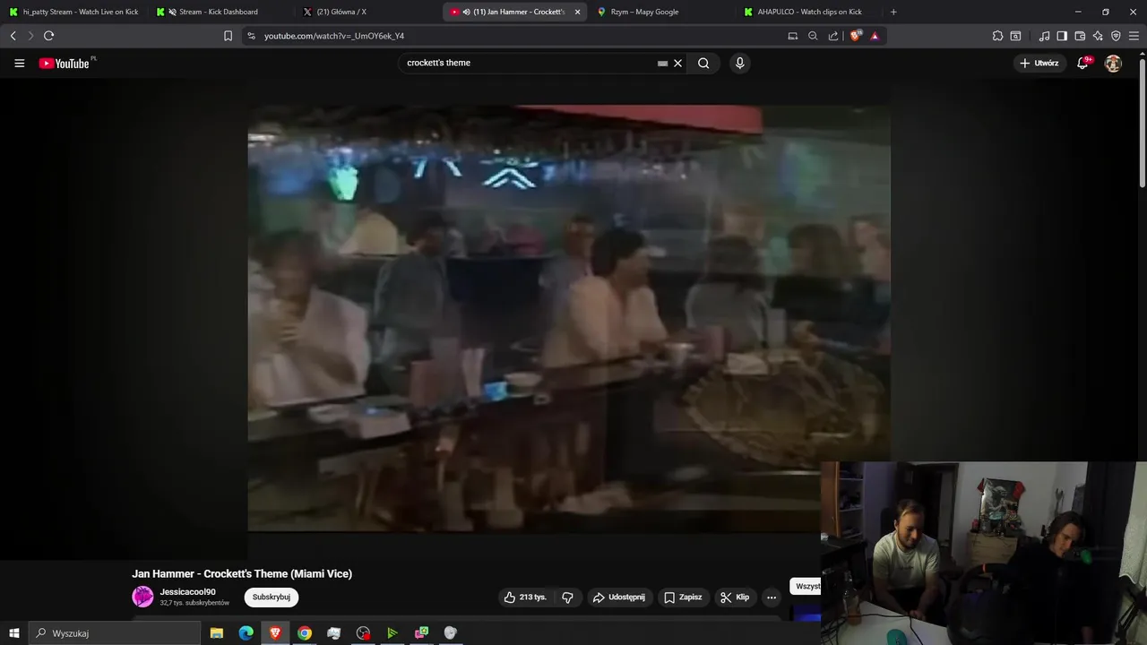Click the install/cast icon in address bar

(x=792, y=36)
